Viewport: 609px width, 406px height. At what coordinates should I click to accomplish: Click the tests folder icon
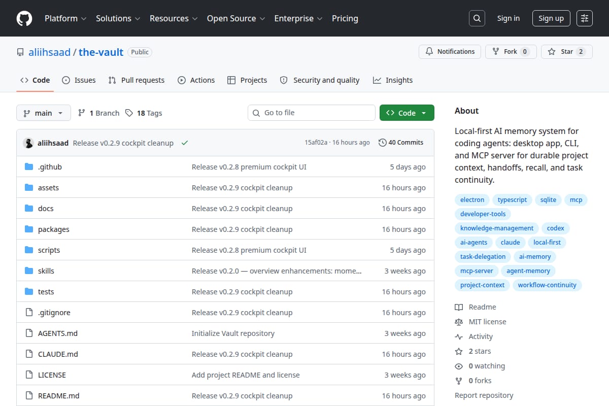29,292
